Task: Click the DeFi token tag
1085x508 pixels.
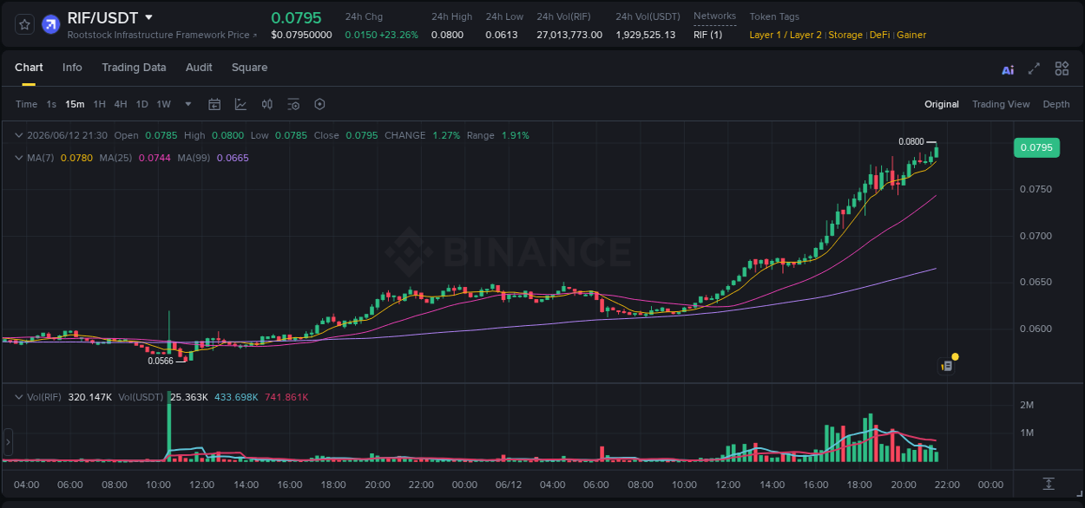Action: tap(880, 35)
